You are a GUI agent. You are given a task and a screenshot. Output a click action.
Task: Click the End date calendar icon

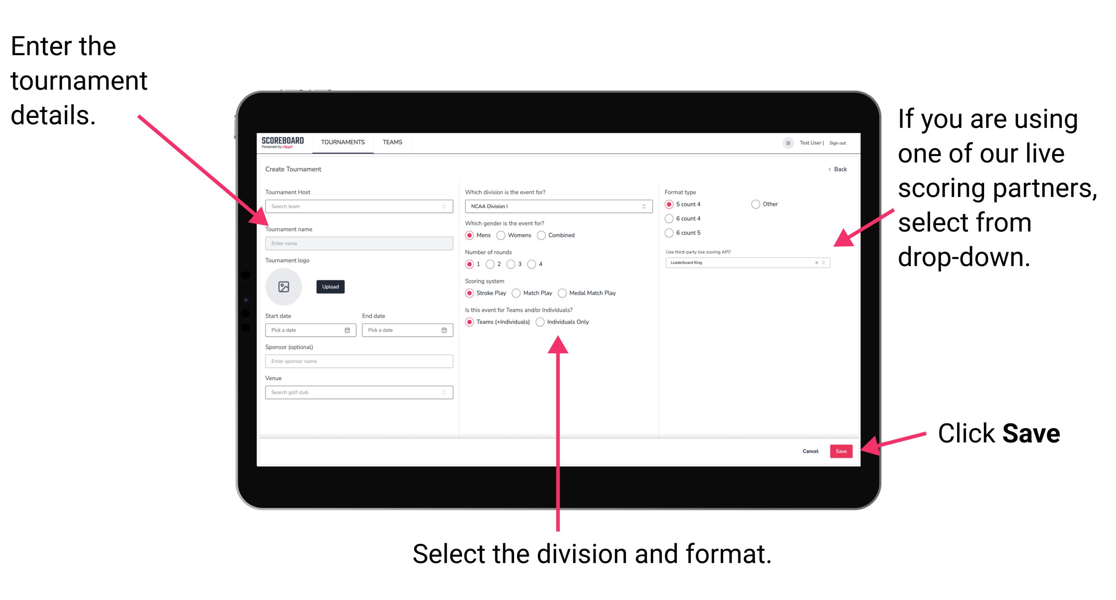point(444,331)
